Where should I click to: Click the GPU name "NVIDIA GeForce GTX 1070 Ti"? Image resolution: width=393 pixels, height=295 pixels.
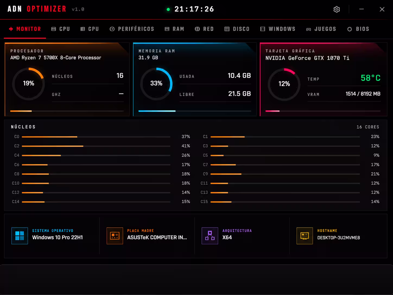pos(307,58)
